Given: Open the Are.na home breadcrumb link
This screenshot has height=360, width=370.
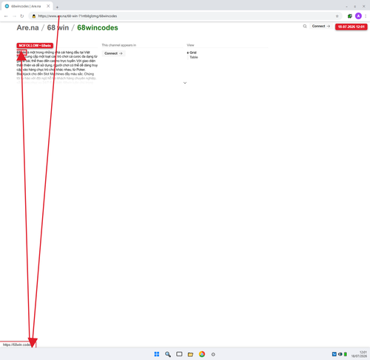Looking at the screenshot, I should click(x=27, y=27).
